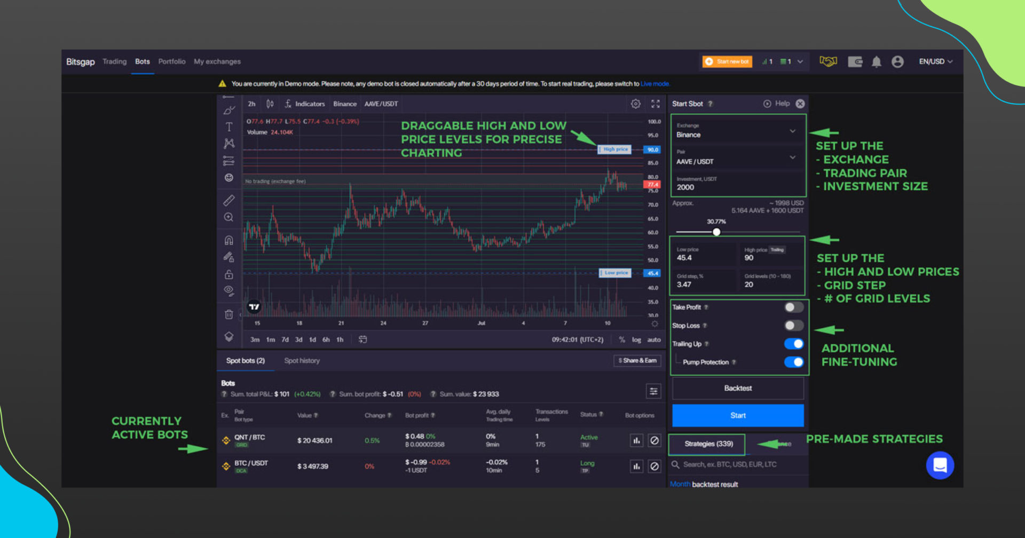Activate the chart zoom-in tool
This screenshot has width=1025, height=538.
click(229, 217)
